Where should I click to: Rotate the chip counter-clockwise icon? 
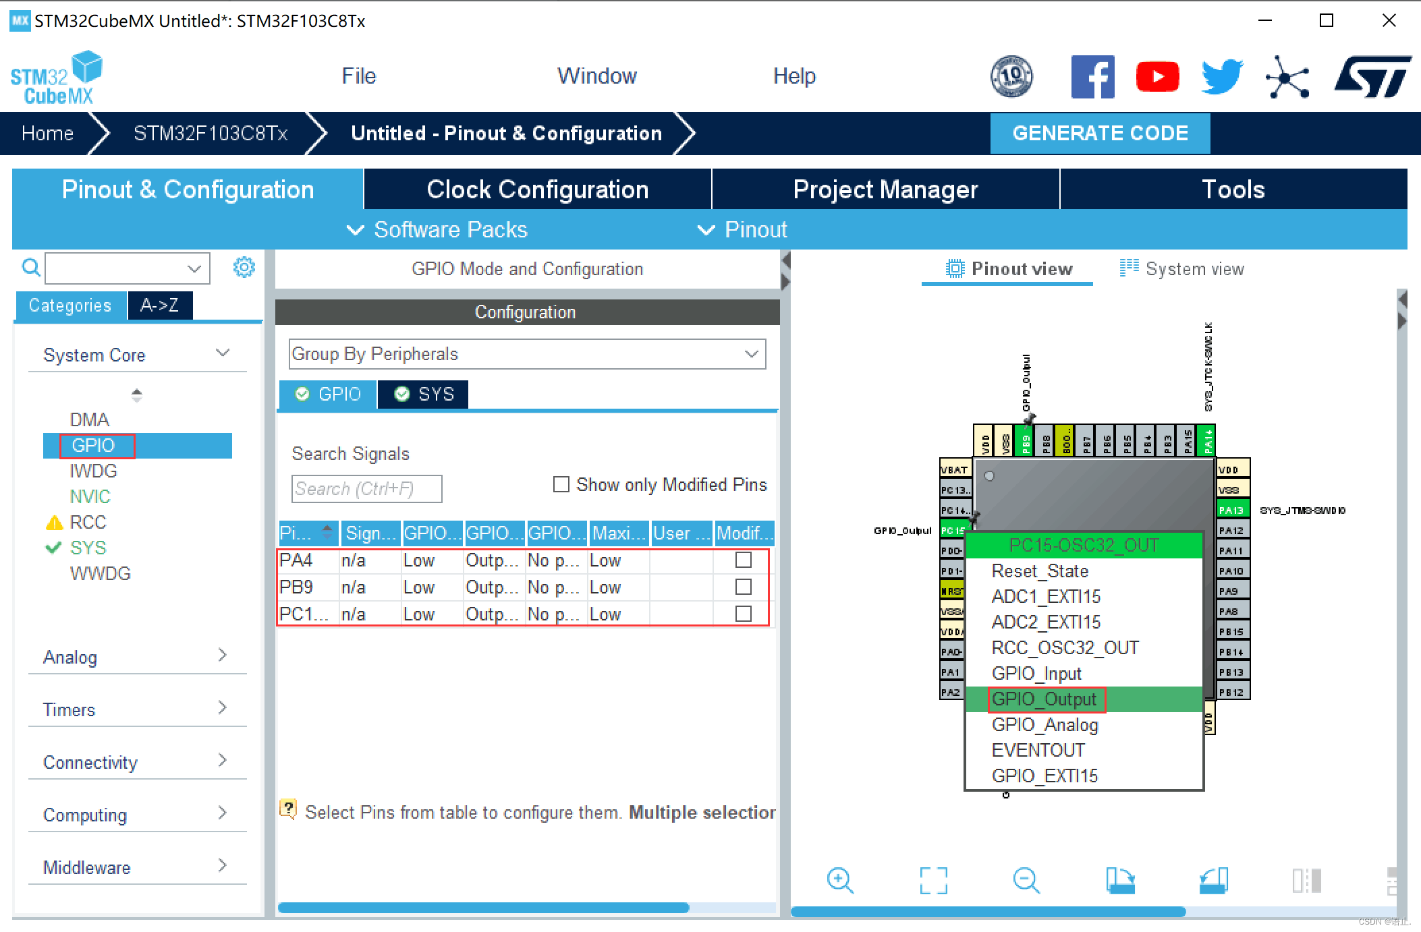[x=1213, y=880]
